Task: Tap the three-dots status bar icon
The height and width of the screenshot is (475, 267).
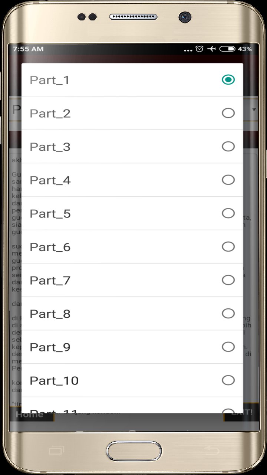Action: coord(188,49)
